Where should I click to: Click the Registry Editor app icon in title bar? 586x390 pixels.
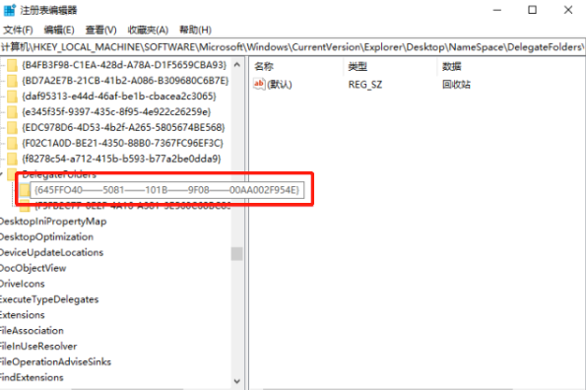(10, 10)
